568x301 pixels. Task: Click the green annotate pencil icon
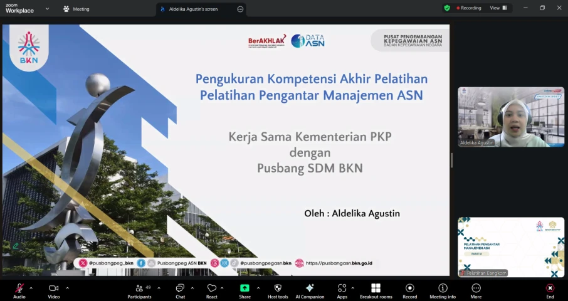coord(16,246)
